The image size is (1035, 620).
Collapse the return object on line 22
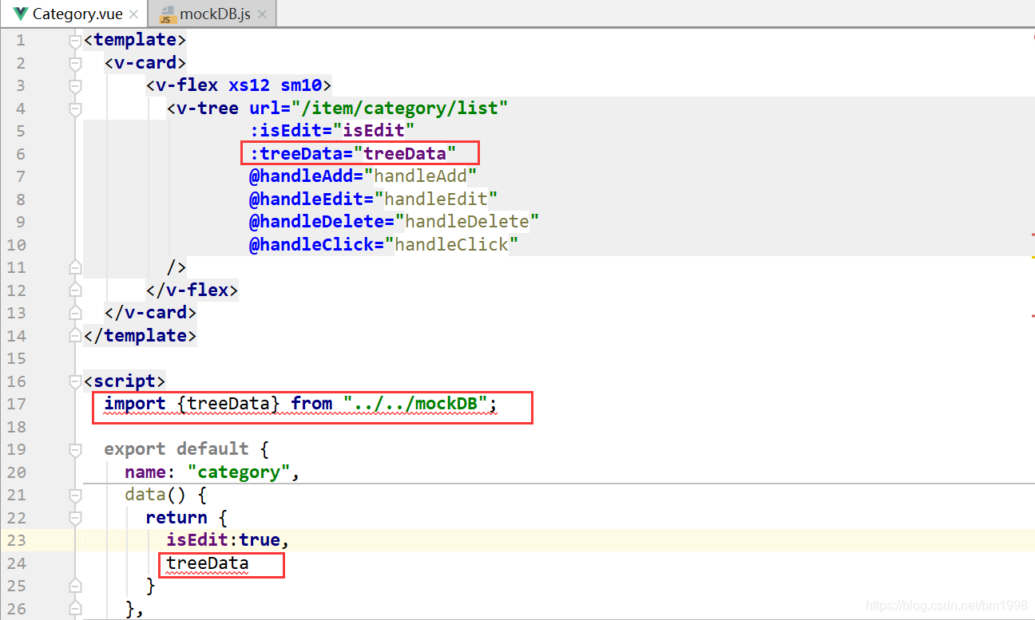(75, 517)
